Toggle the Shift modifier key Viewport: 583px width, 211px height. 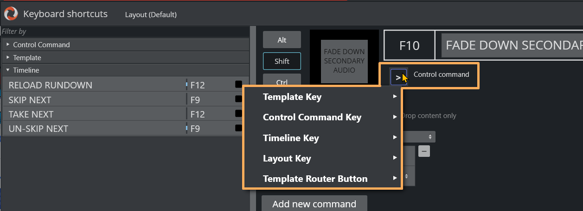coord(282,61)
